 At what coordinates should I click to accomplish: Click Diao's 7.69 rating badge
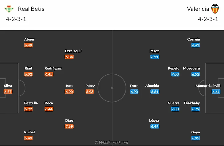click(69, 126)
